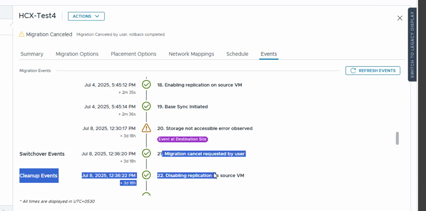The width and height of the screenshot is (426, 211).
Task: Click the refresh icon in Refresh Events
Action: [353, 71]
